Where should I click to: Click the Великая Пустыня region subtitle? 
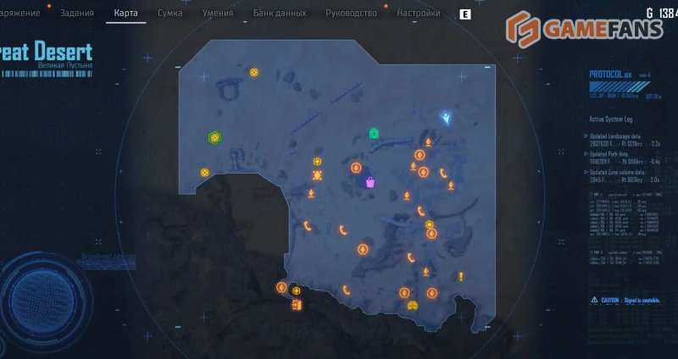coord(65,66)
